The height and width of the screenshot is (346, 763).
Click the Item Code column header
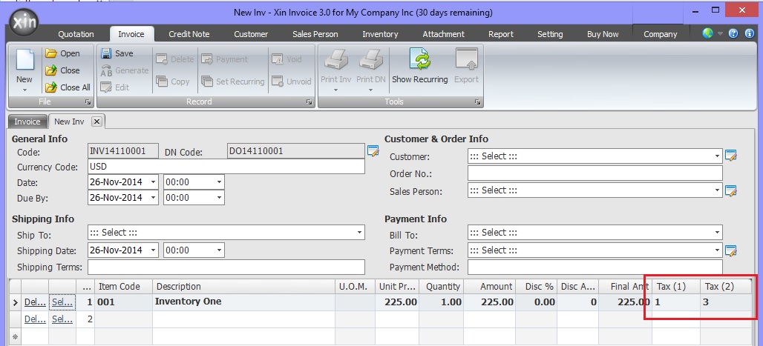click(x=124, y=286)
